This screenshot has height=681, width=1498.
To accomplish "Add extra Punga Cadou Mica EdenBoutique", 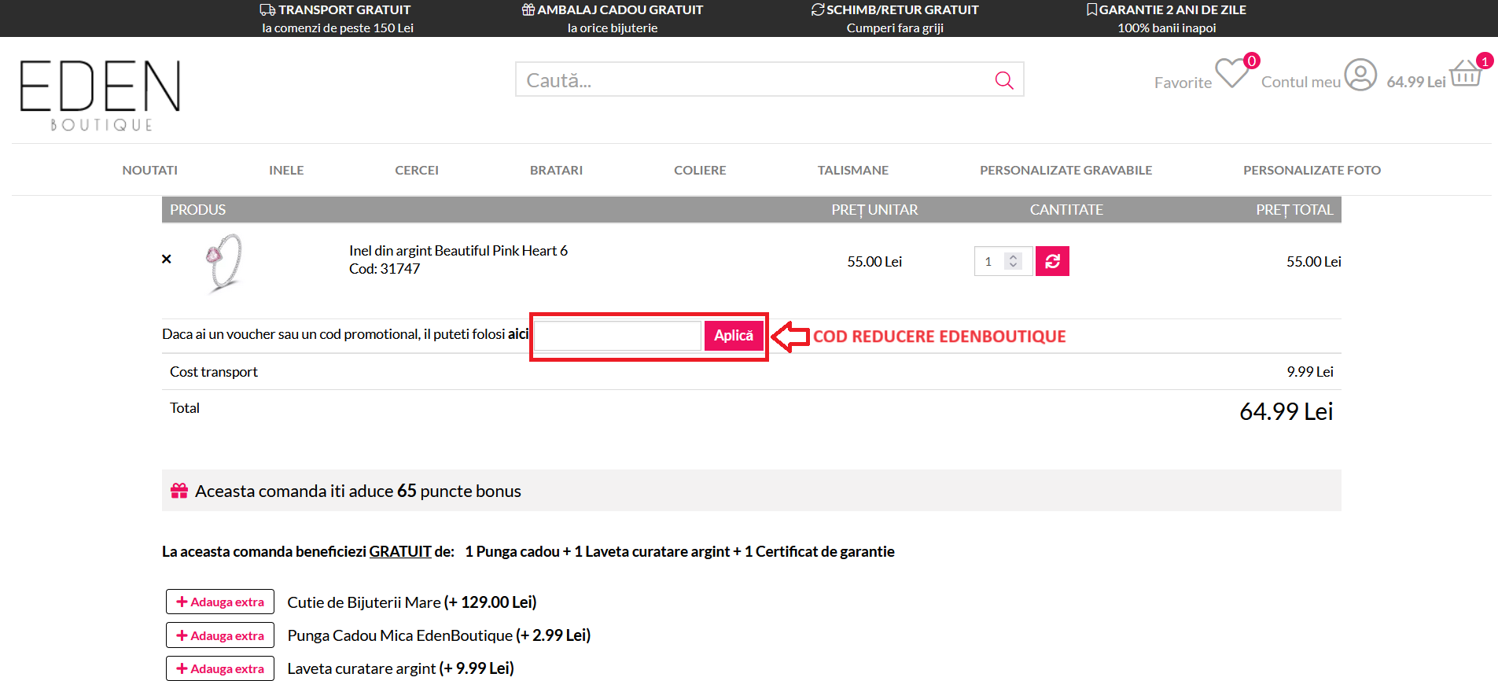I will pos(220,635).
